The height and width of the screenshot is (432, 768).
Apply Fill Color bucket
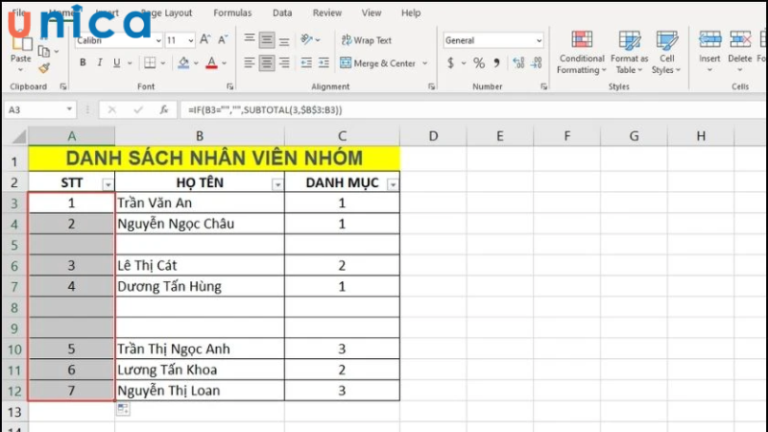(183, 62)
